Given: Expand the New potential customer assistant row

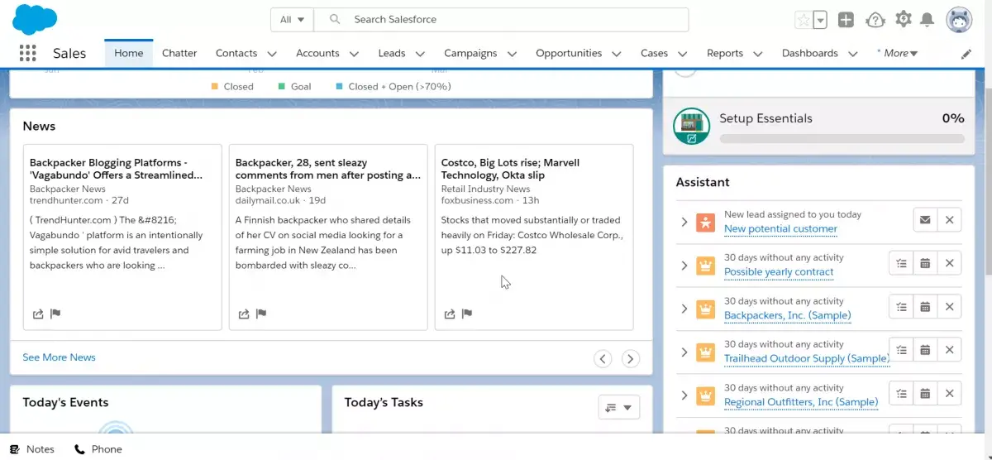Looking at the screenshot, I should [684, 222].
